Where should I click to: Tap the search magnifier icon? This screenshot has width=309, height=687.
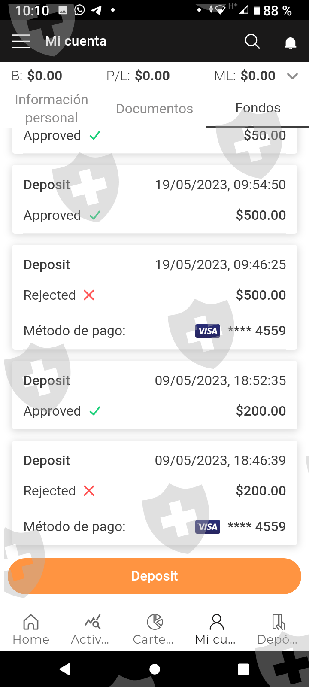(x=252, y=42)
